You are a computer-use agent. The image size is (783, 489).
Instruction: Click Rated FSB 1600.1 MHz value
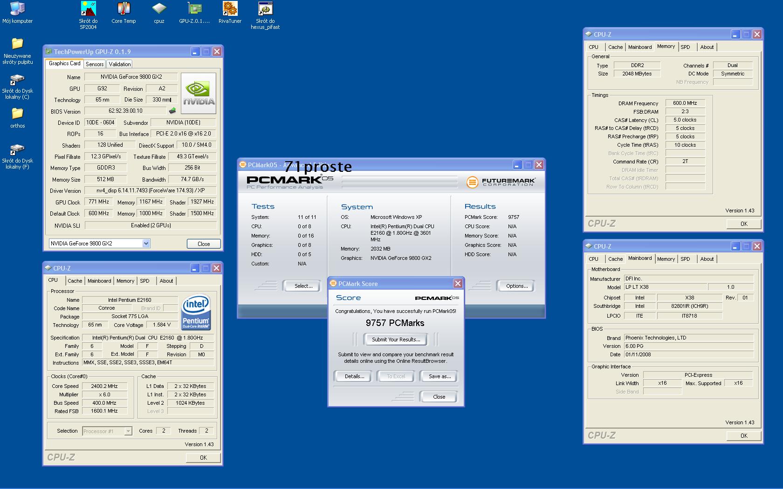104,411
